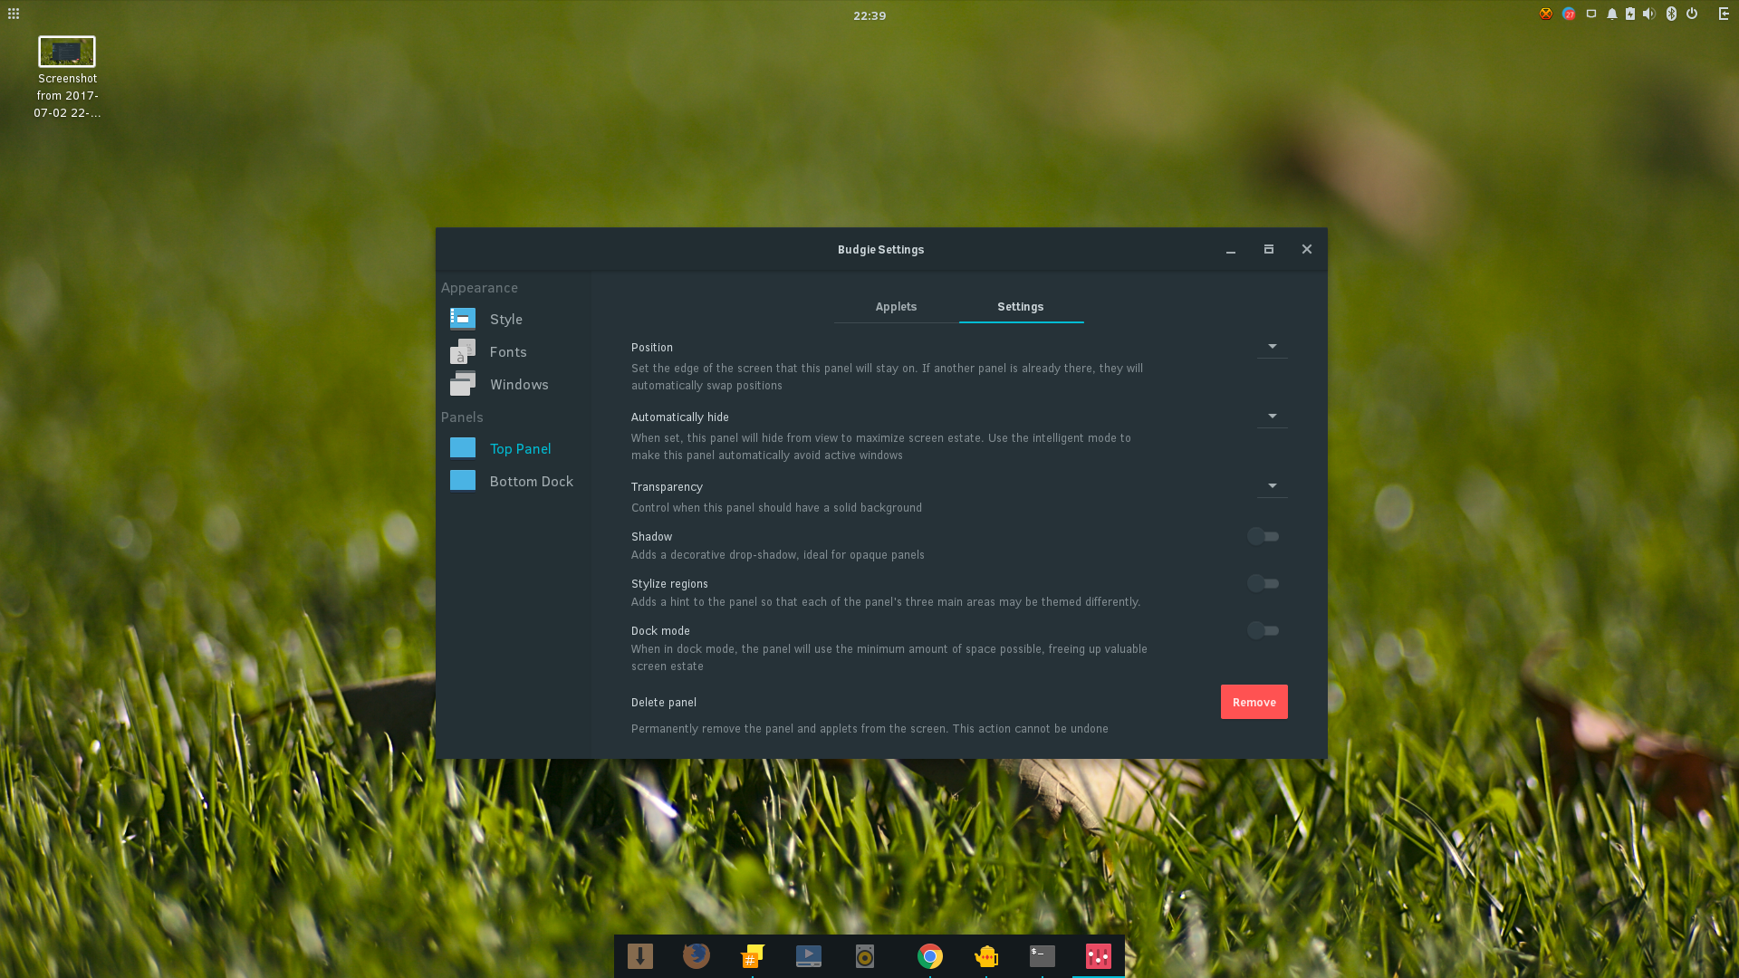Open the applications menu grid icon
The image size is (1739, 978).
[14, 14]
